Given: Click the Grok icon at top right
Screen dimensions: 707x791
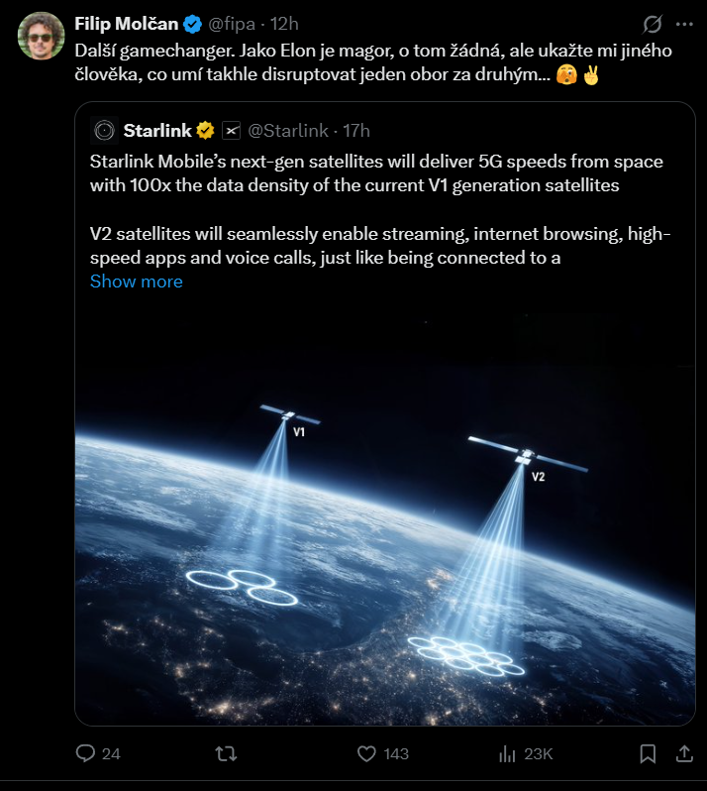Looking at the screenshot, I should 653,24.
